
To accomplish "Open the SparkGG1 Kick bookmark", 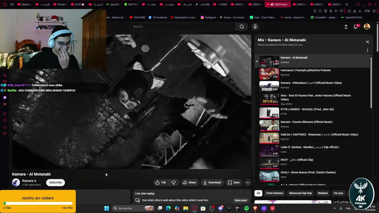I will [351, 17].
